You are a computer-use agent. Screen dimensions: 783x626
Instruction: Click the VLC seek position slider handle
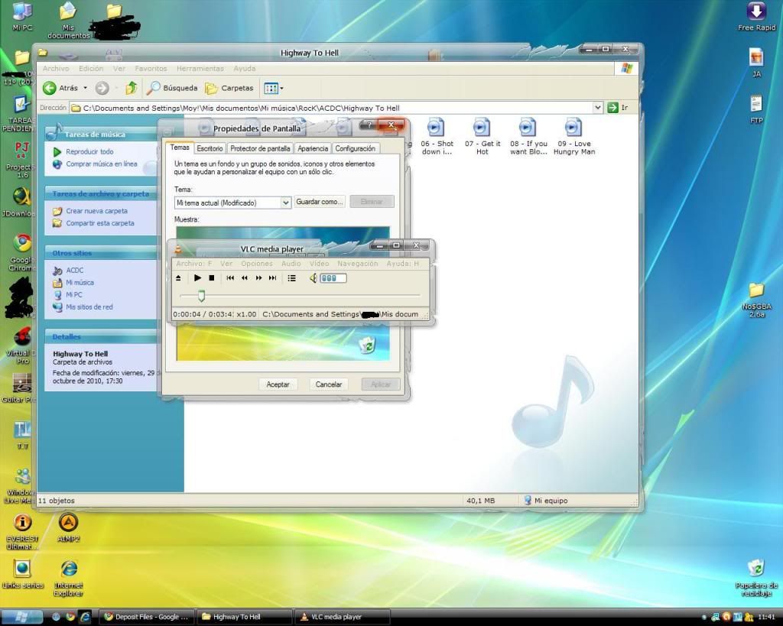tap(201, 296)
